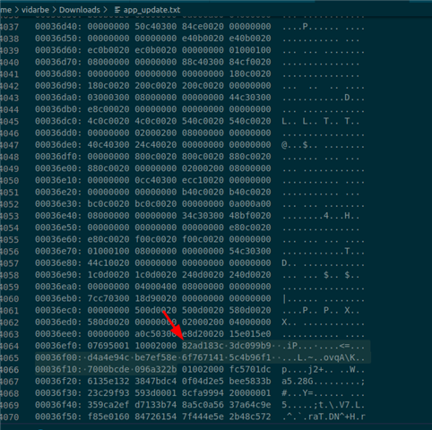The image size is (432, 430).
Task: Click hex value 54c30300
Action: point(250,252)
